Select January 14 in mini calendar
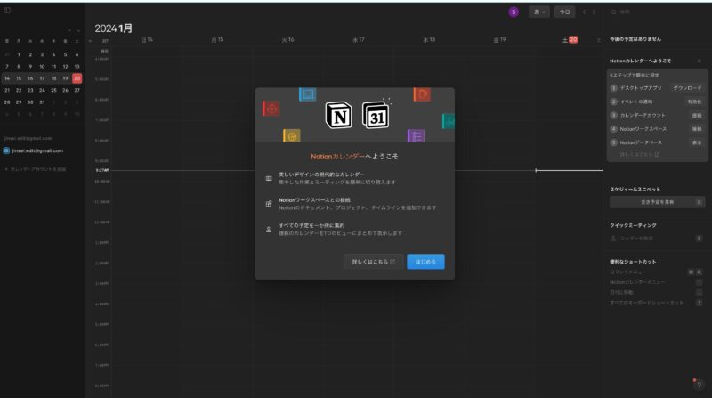 7,78
